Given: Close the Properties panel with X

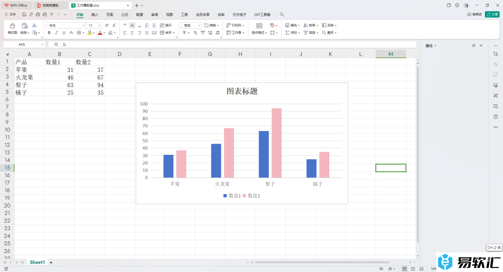Looking at the screenshot, I should (481, 46).
